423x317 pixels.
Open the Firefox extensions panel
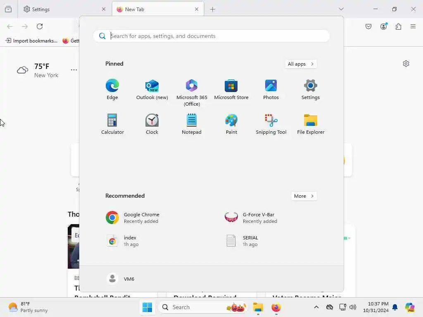tap(399, 26)
